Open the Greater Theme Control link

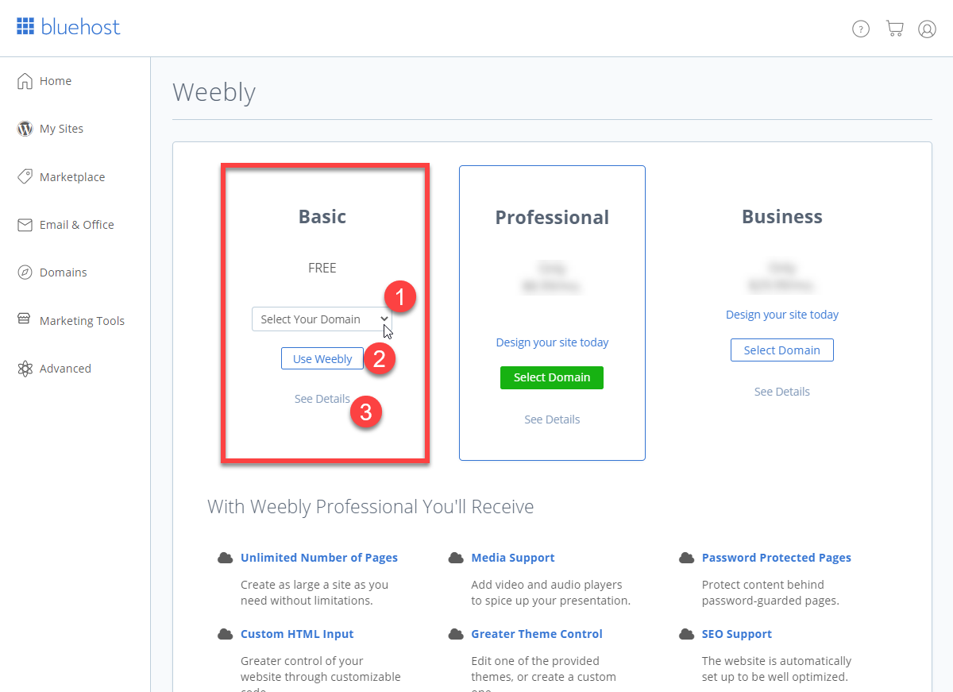(537, 634)
